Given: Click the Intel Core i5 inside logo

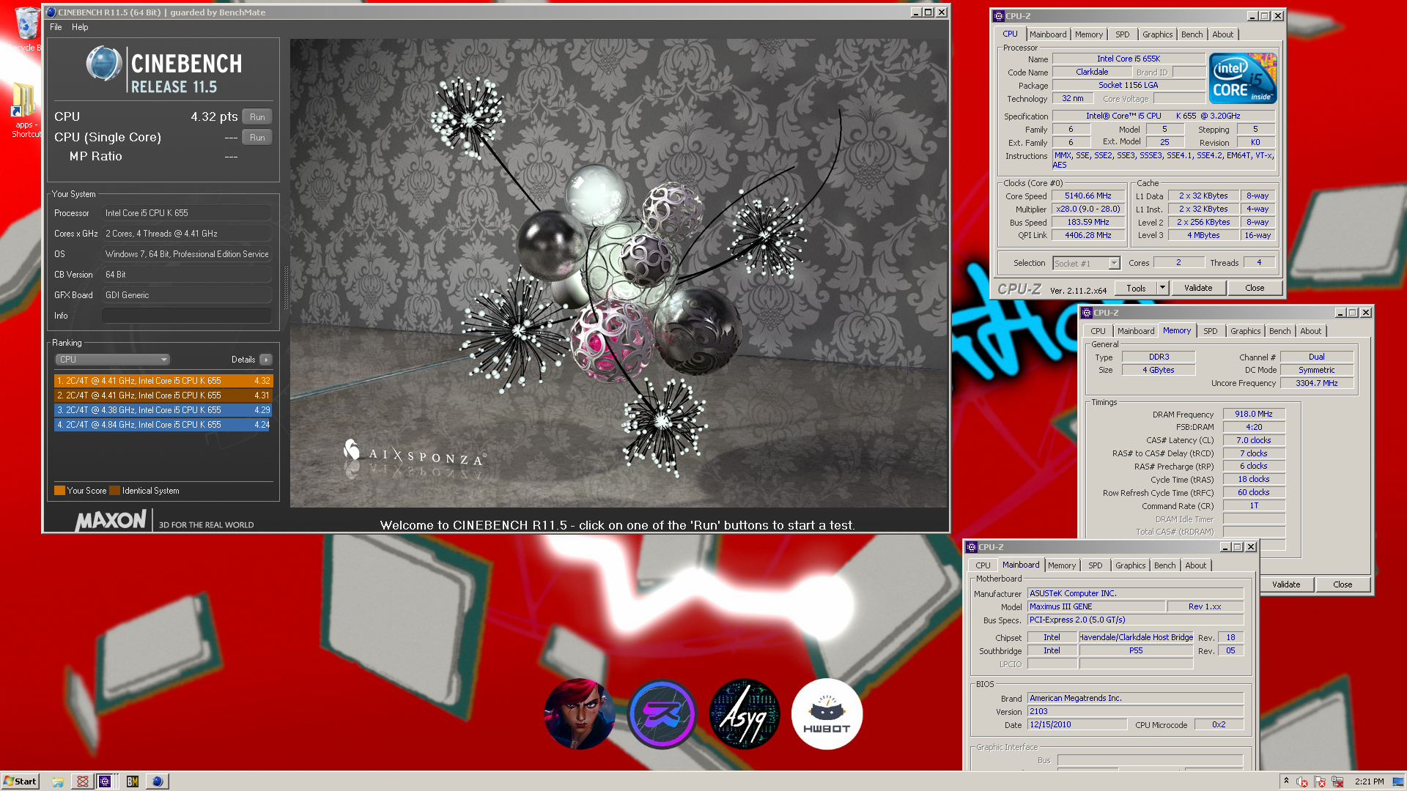Looking at the screenshot, I should pos(1243,78).
